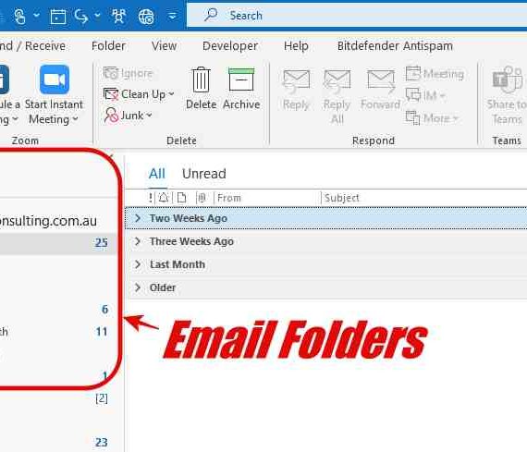Open the Bitdefender Antispam tab
Image resolution: width=527 pixels, height=452 pixels.
click(395, 45)
